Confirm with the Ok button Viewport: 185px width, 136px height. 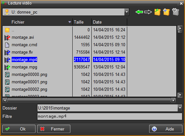coord(19,129)
